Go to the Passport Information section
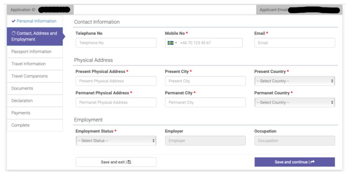The width and height of the screenshot is (346, 174). pos(32,52)
